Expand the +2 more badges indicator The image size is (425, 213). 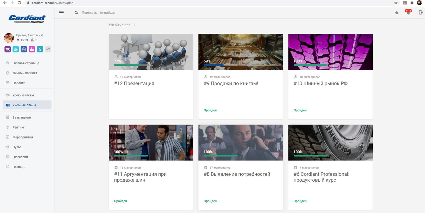[x=48, y=49]
